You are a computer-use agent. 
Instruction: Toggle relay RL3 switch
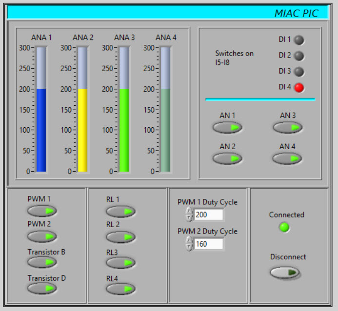[x=121, y=263]
